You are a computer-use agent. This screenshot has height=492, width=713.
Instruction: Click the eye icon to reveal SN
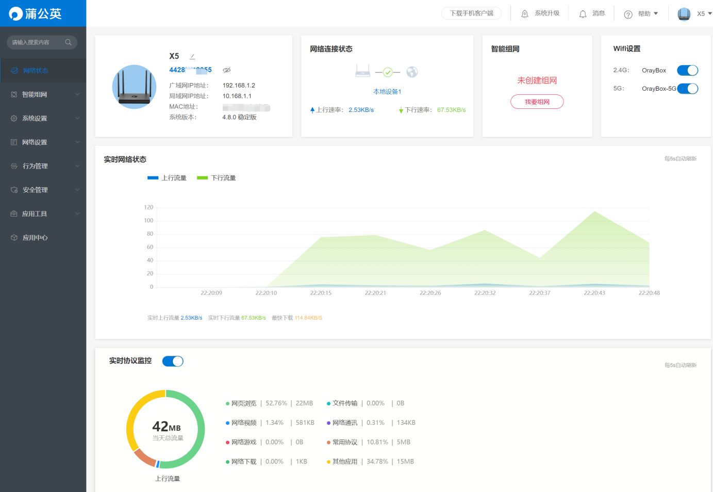(226, 70)
